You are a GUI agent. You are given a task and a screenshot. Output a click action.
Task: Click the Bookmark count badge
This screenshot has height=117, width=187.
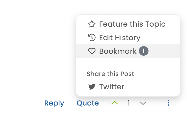click(144, 51)
